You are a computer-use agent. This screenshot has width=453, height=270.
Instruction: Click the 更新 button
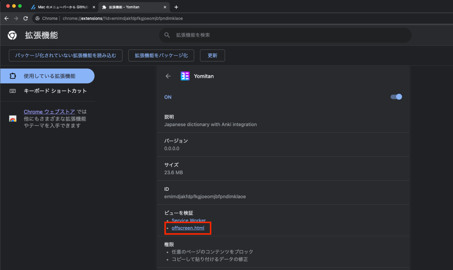click(212, 55)
